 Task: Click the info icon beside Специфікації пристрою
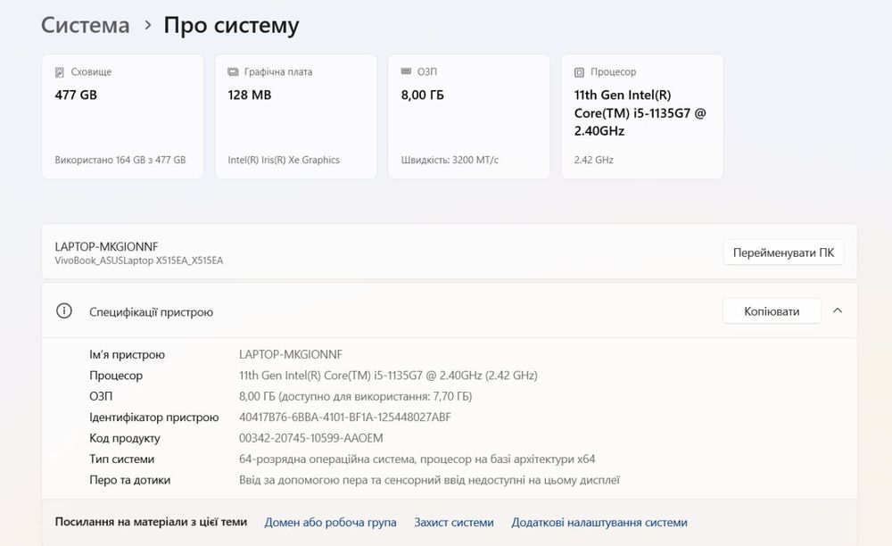point(63,311)
